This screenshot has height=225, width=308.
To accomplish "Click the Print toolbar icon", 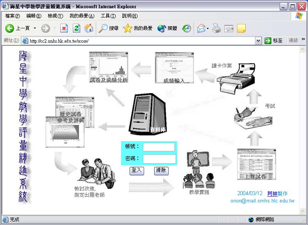I will (217, 28).
